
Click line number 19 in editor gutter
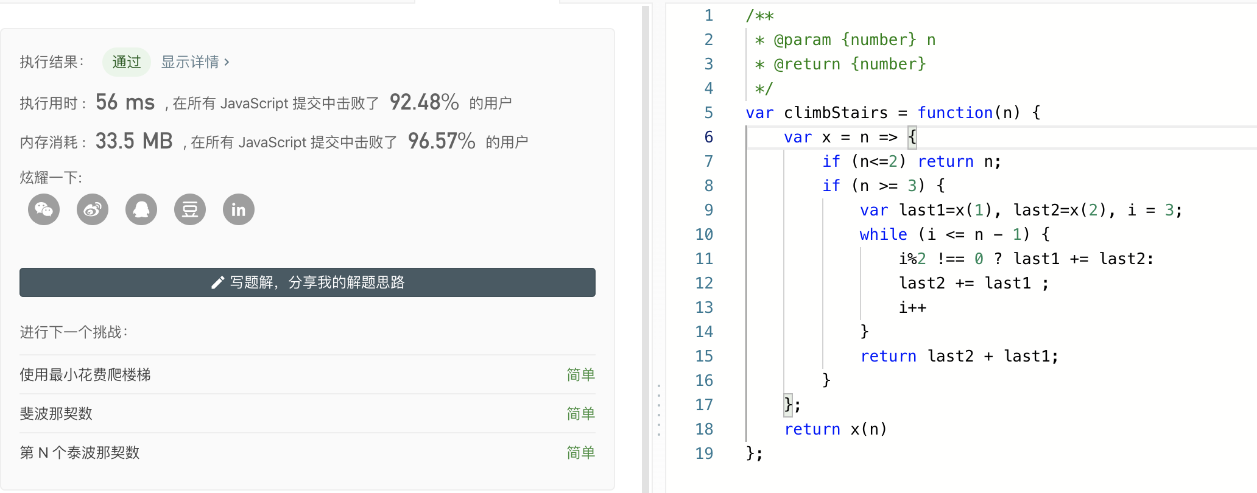(x=704, y=453)
